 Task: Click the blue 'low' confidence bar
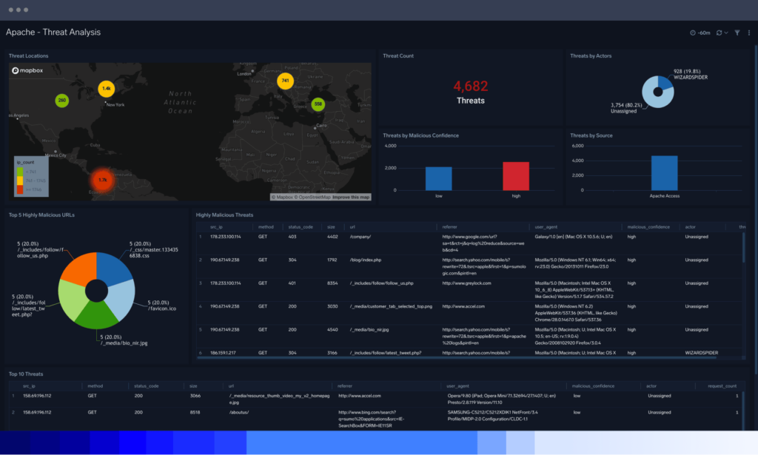pyautogui.click(x=438, y=179)
